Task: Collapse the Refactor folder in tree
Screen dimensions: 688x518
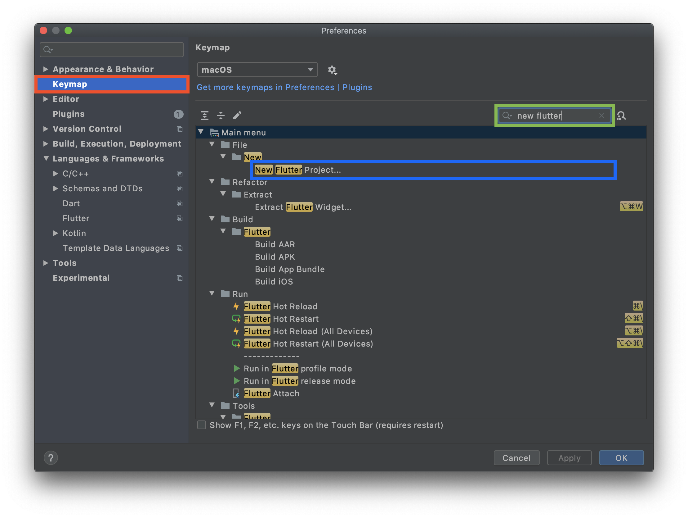Action: (x=212, y=182)
